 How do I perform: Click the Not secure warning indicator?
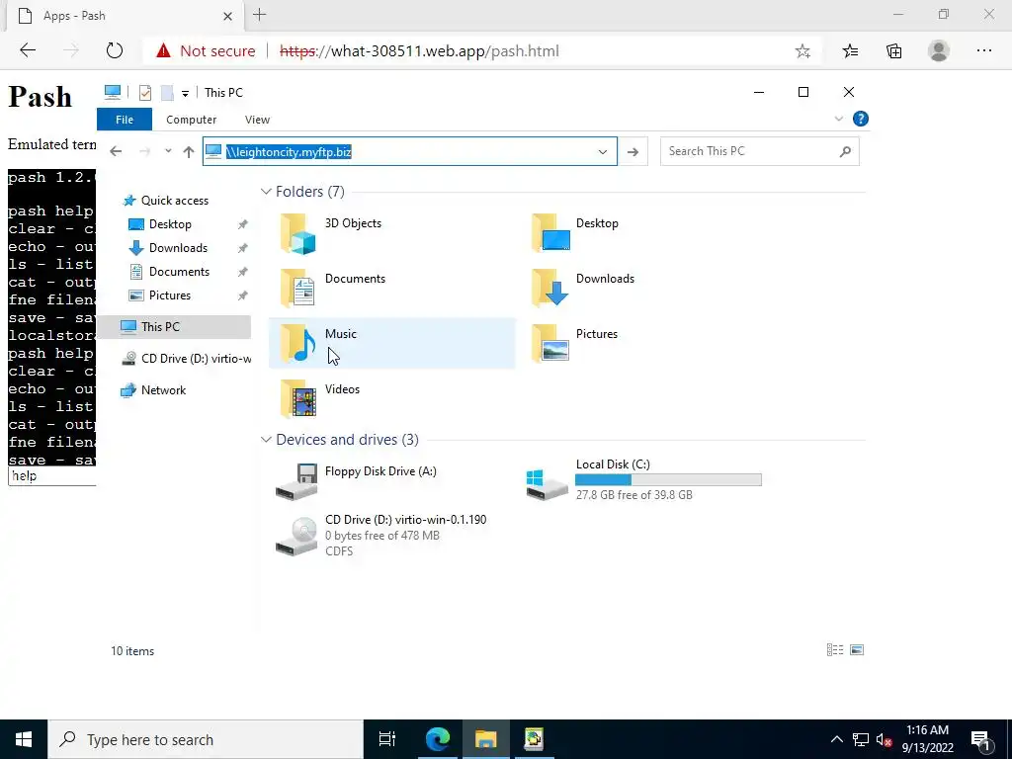click(x=207, y=51)
